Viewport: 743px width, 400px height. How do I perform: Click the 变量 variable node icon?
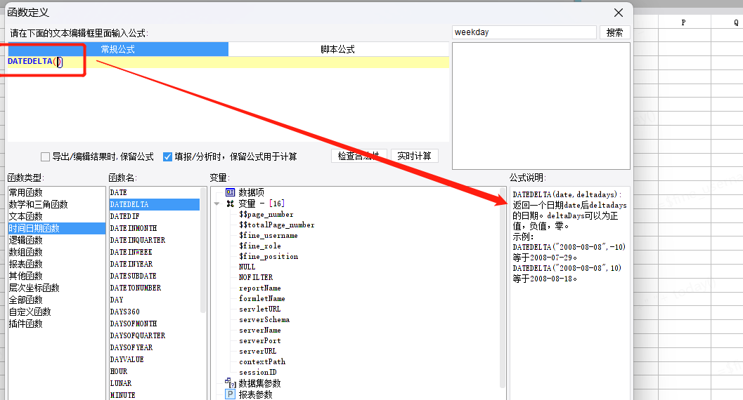(231, 204)
